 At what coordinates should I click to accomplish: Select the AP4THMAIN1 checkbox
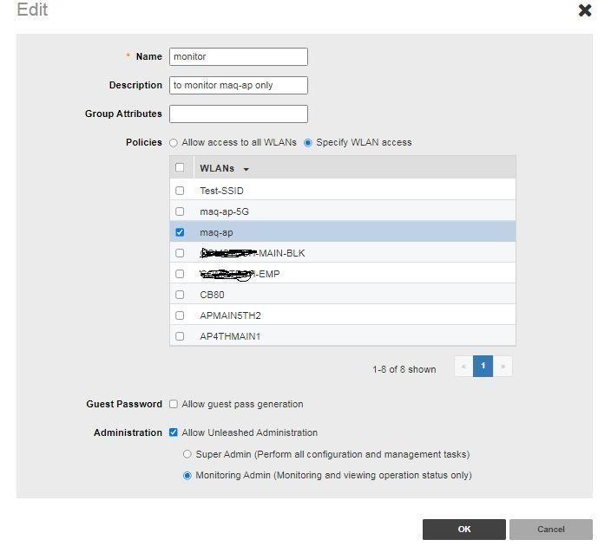click(180, 336)
